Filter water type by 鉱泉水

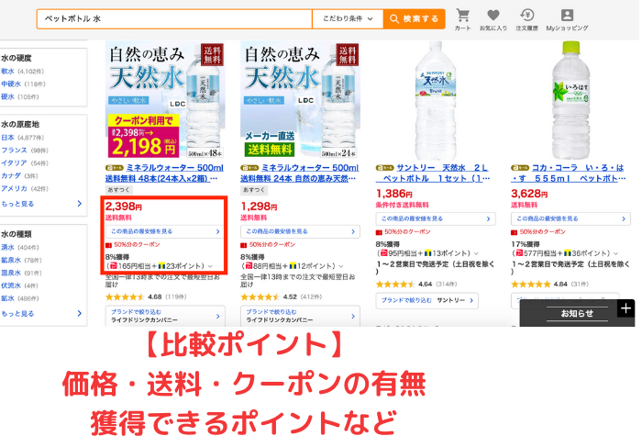[11, 260]
